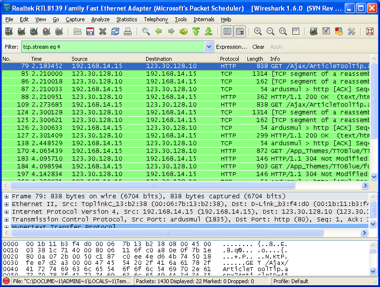380x287 pixels.
Task: Jump to first packet icon
Action: point(196,31)
